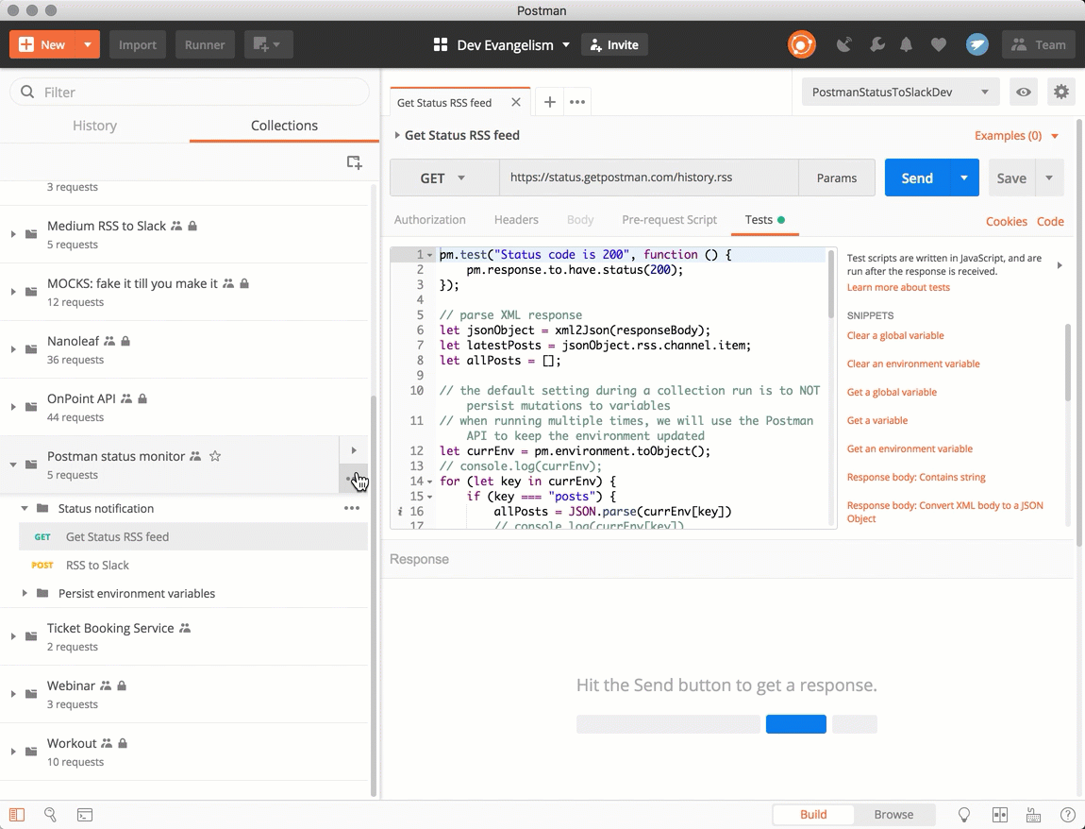Open the Team menu button
Screen dimensions: 1085x829
(x=1038, y=45)
